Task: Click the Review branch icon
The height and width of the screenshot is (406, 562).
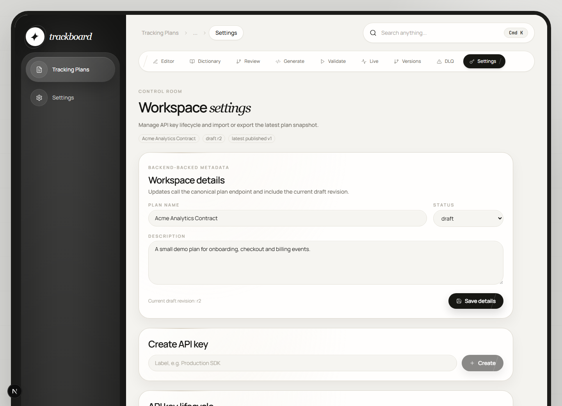Action: (x=239, y=61)
